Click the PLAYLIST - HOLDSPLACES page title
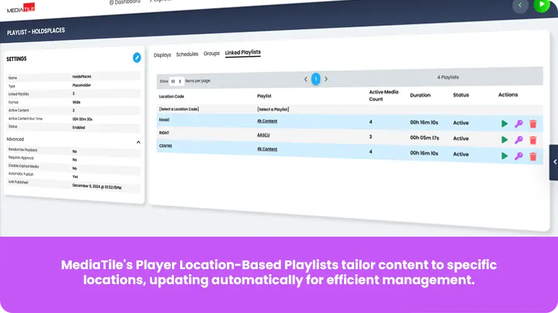This screenshot has width=558, height=313. (x=36, y=31)
